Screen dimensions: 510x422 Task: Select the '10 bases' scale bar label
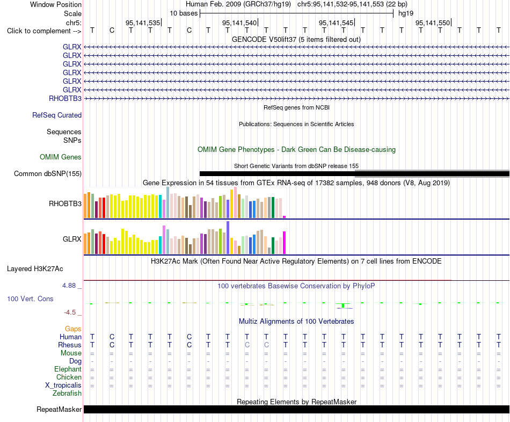coord(184,13)
